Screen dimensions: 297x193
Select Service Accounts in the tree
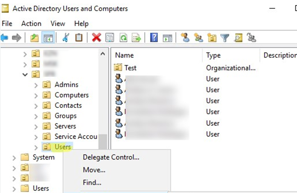[x=76, y=136]
